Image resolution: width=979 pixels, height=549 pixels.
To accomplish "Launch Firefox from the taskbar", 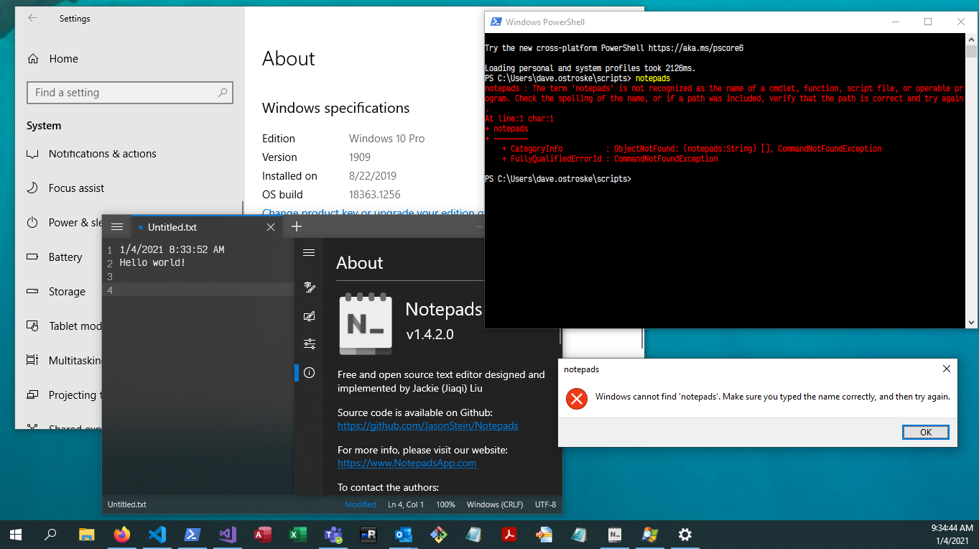I will [x=122, y=535].
